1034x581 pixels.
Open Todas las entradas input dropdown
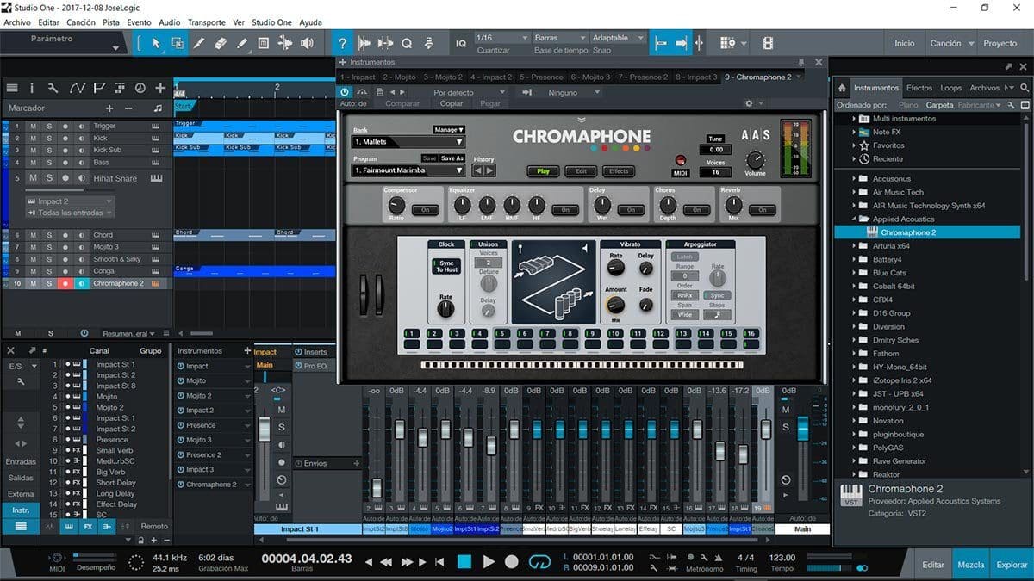coord(70,213)
